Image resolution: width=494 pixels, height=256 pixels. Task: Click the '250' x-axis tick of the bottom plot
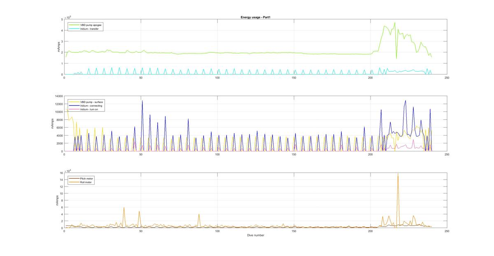[x=447, y=231]
